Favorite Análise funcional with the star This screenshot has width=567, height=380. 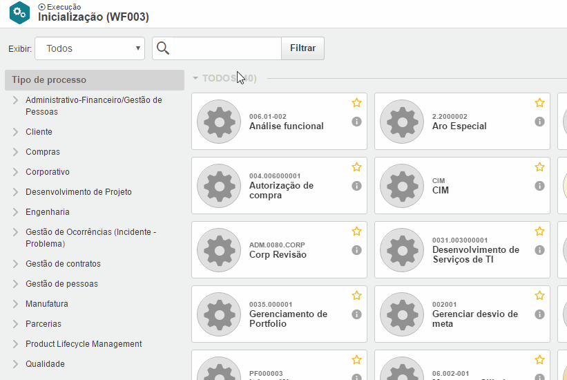click(356, 103)
